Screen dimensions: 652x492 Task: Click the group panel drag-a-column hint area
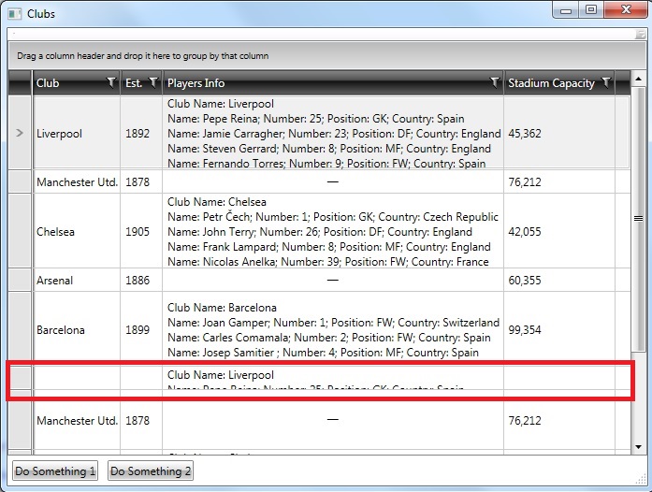coord(326,56)
